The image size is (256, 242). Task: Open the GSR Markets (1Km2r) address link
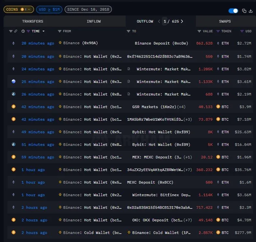150,107
